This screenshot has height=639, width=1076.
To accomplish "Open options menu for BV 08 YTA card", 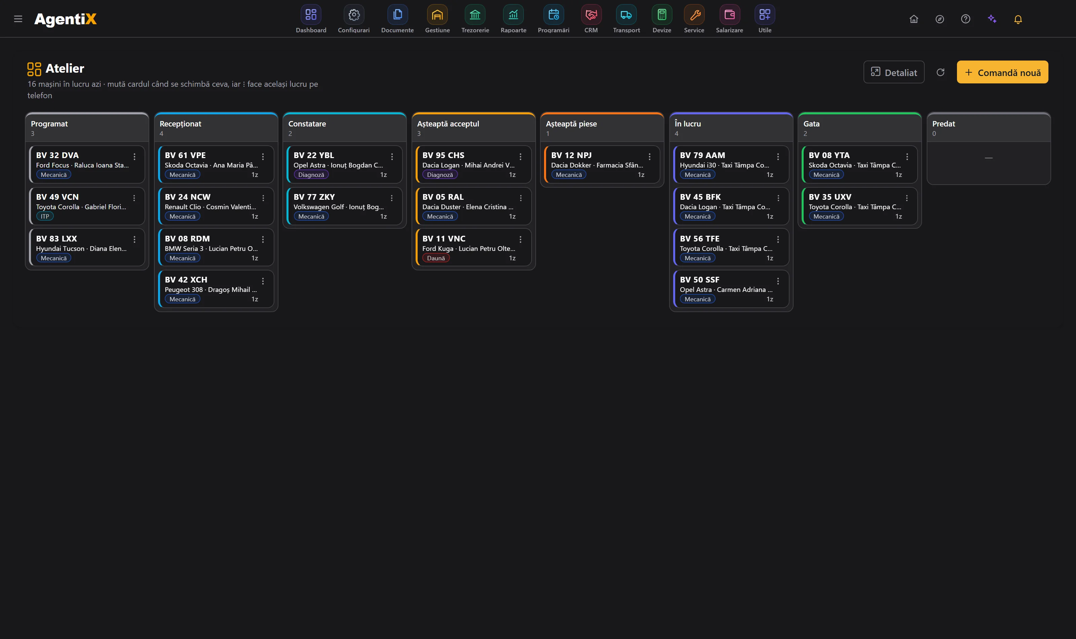I will click(x=907, y=157).
